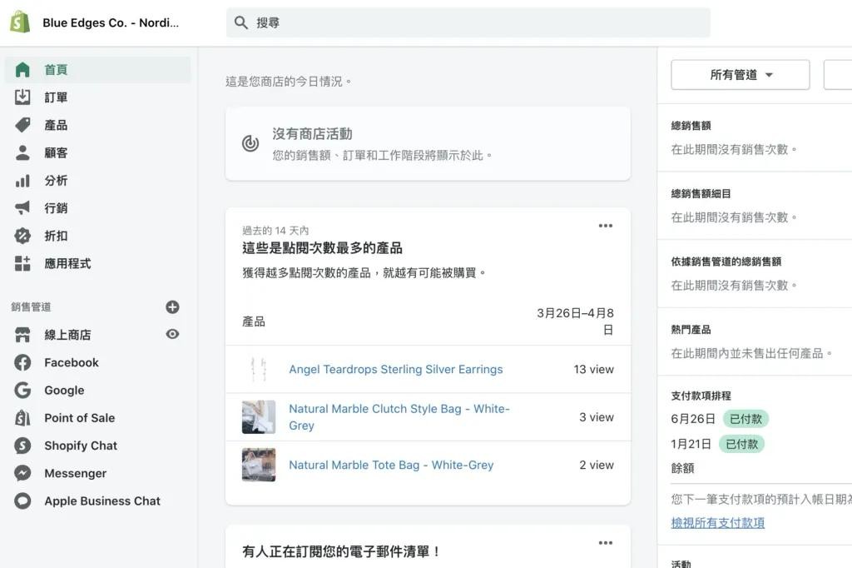852x568 pixels.
Task: Click the 產品 tag icon
Action: click(22, 125)
